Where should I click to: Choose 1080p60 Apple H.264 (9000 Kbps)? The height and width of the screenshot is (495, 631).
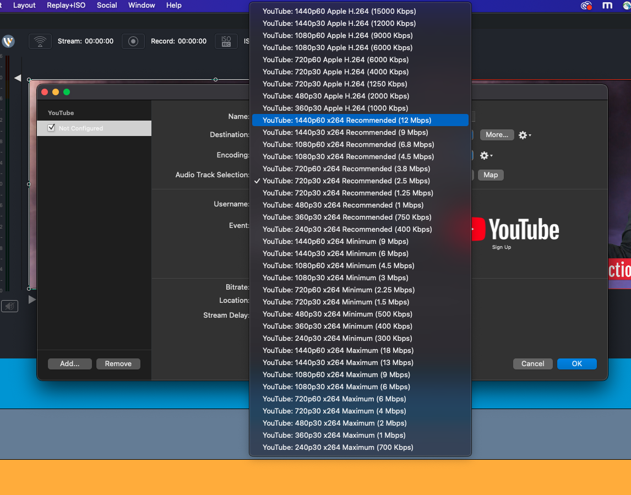coord(360,35)
